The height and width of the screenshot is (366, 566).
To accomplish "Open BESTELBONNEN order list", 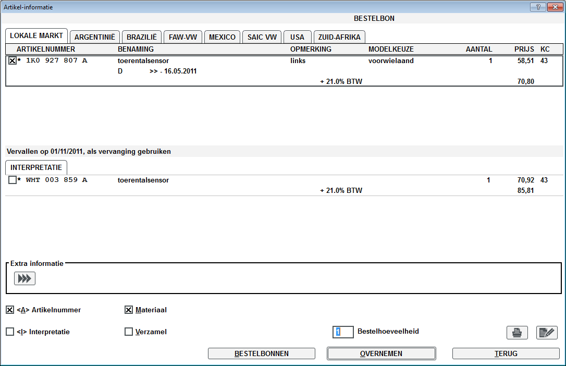I will (261, 353).
